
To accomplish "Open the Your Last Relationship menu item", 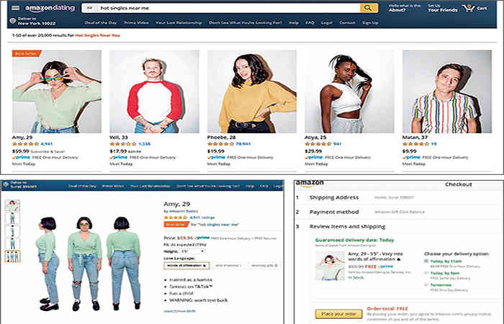I will (x=179, y=23).
